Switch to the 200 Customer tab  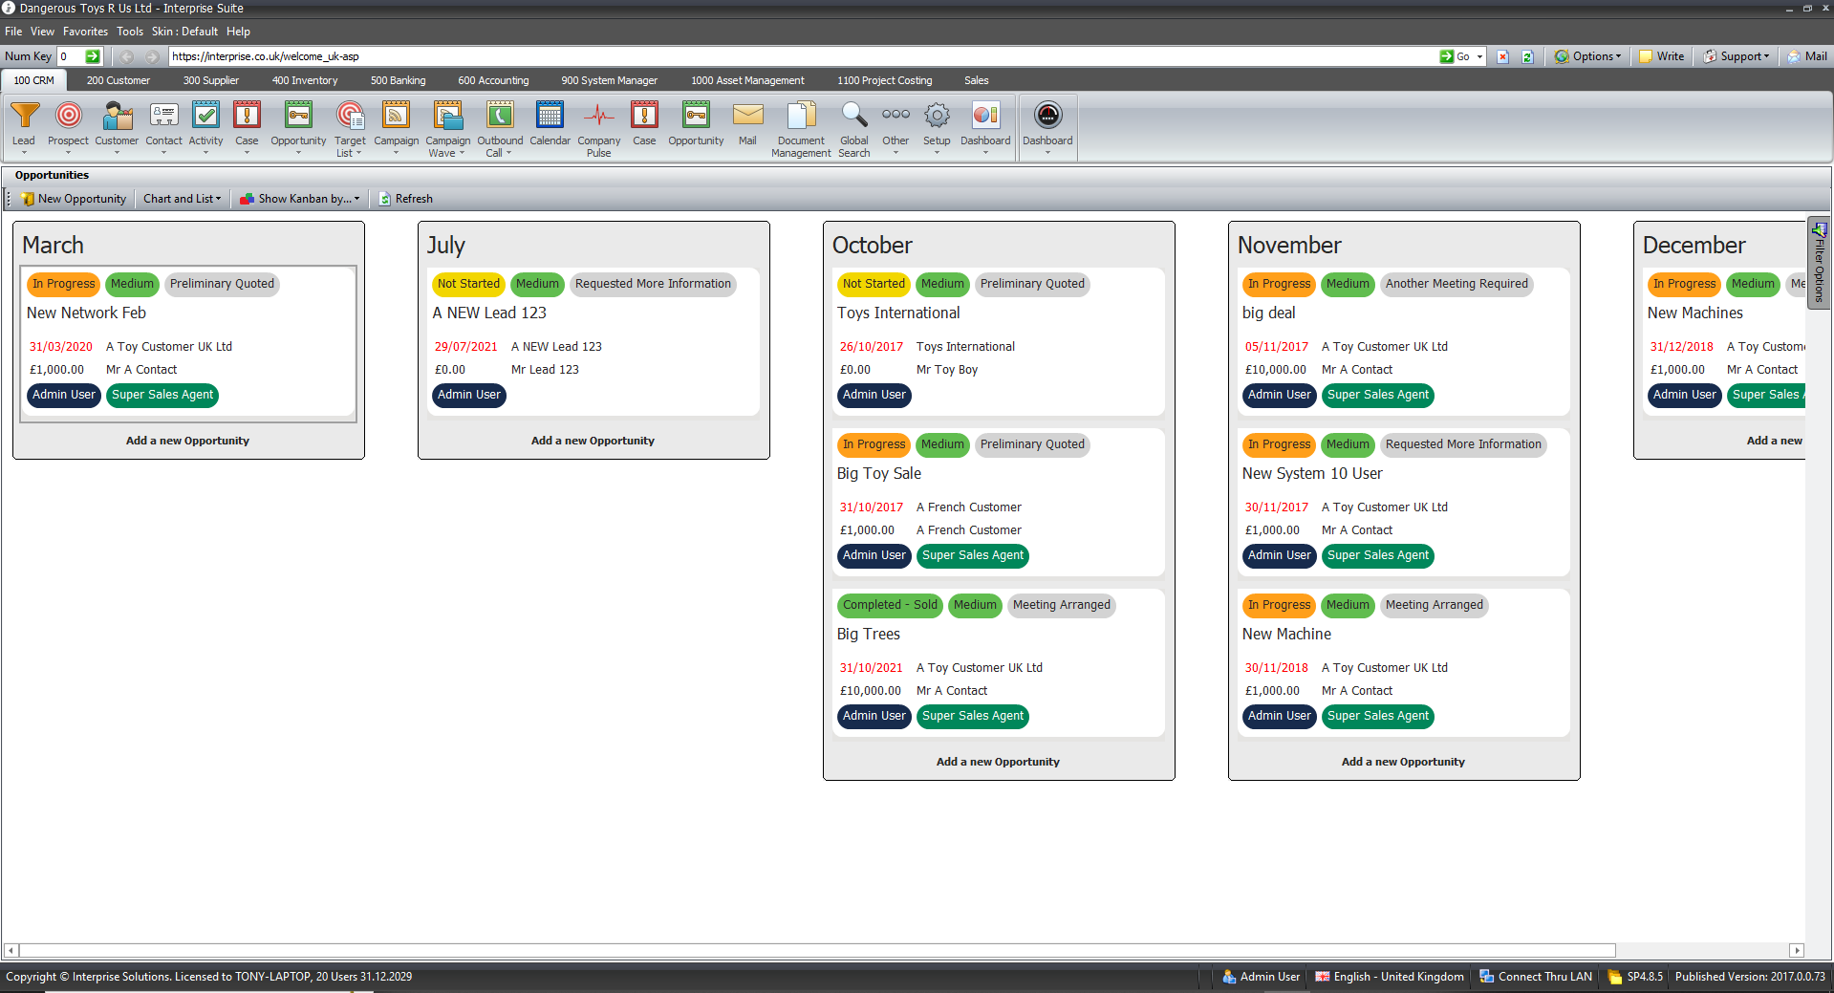(x=118, y=80)
